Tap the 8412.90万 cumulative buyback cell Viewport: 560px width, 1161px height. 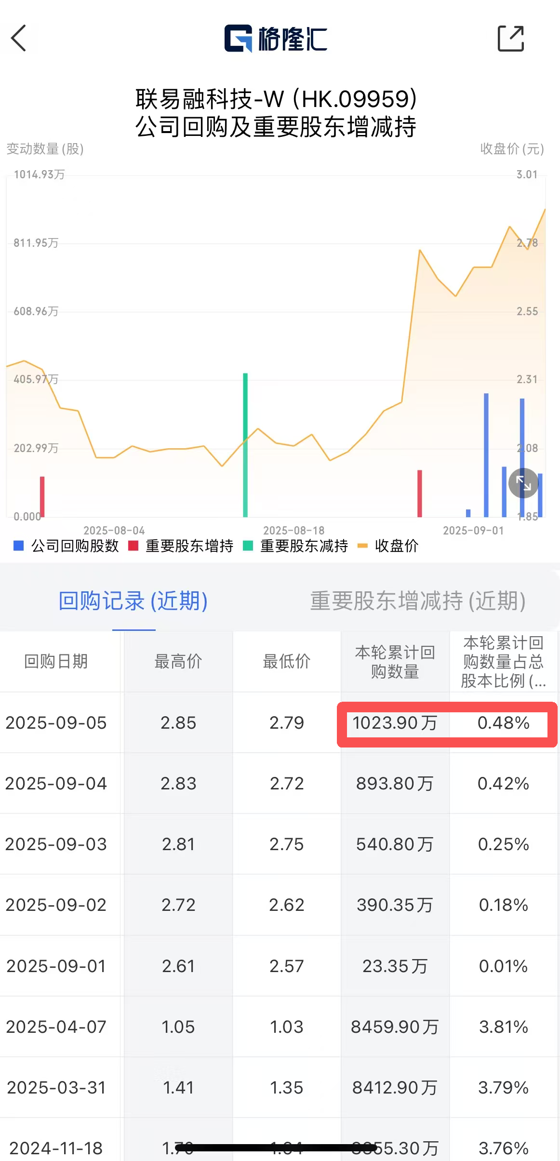[395, 1087]
